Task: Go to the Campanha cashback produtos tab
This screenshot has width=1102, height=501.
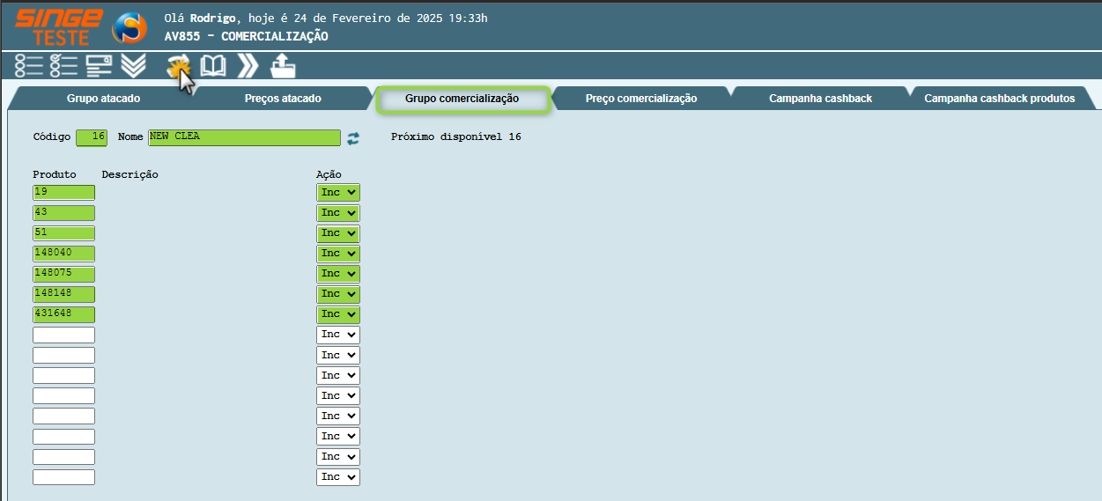Action: [x=999, y=99]
